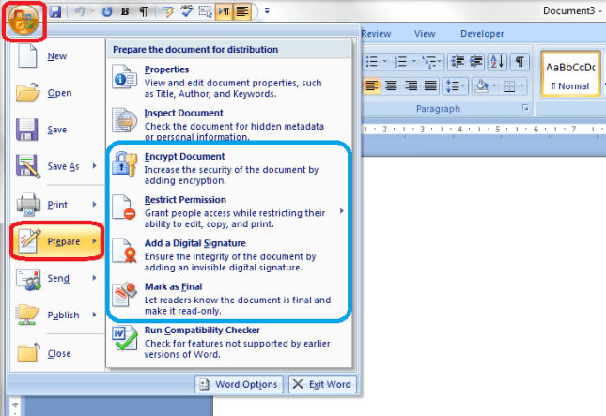Select Inspect Document option
This screenshot has height=416, width=606.
pyautogui.click(x=229, y=124)
